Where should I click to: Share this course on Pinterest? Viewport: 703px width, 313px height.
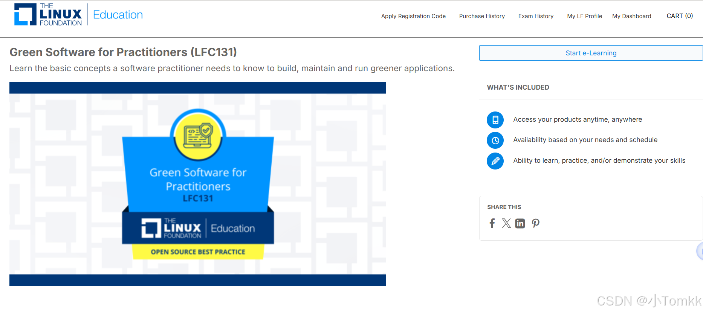535,223
